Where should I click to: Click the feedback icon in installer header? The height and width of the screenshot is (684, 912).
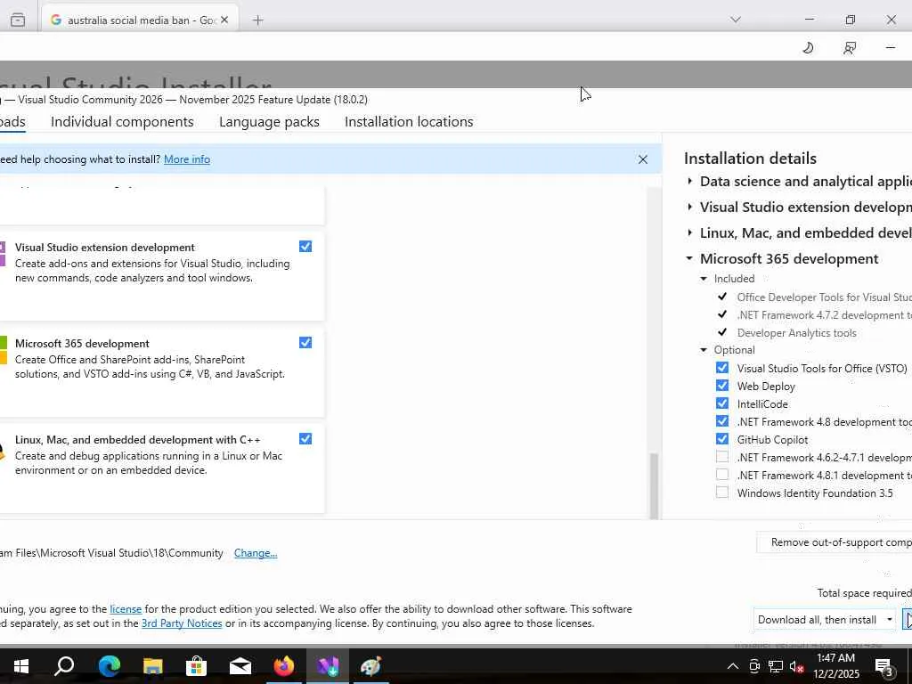tap(850, 48)
